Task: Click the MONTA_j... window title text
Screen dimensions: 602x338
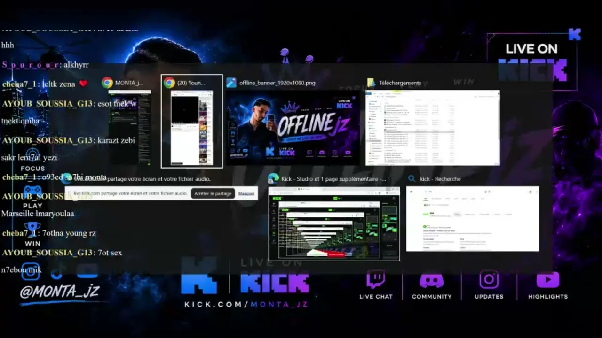Action: [129, 83]
